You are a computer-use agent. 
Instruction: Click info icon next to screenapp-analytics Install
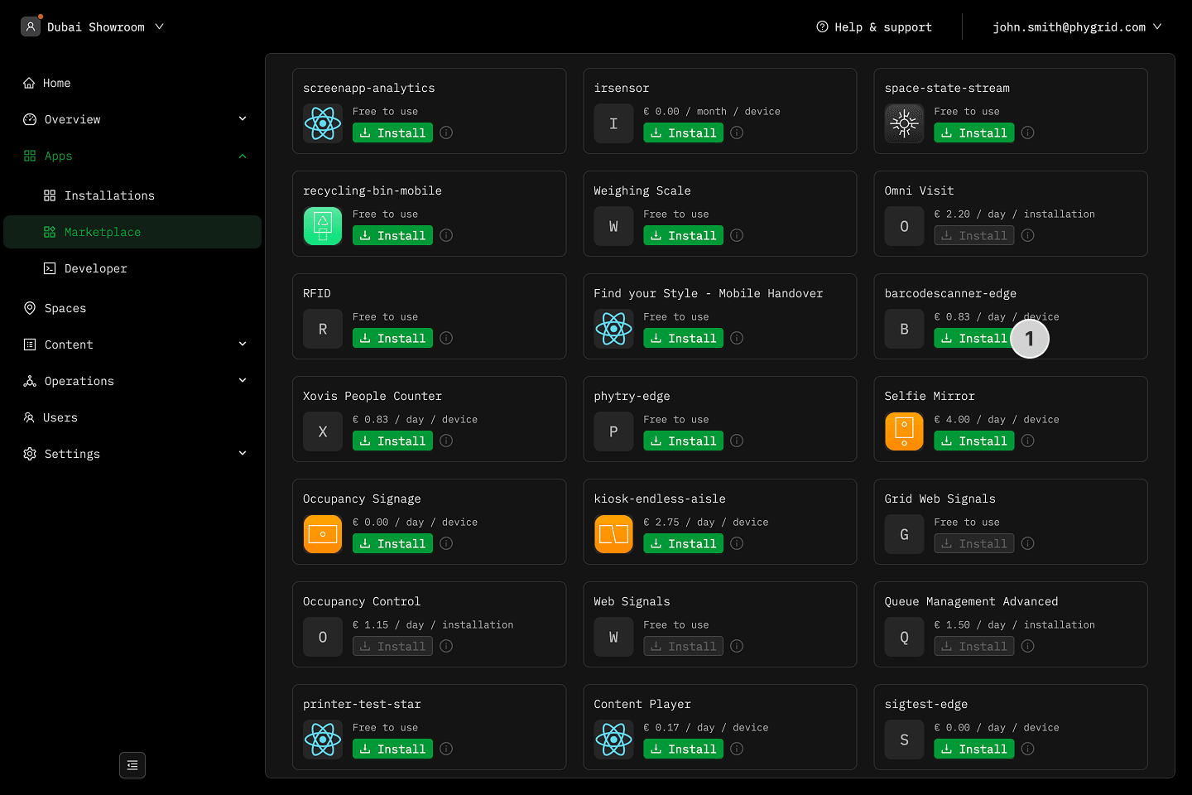(446, 132)
